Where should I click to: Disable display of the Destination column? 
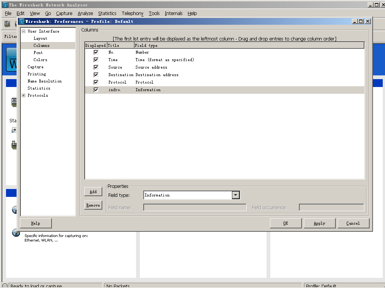coord(96,75)
